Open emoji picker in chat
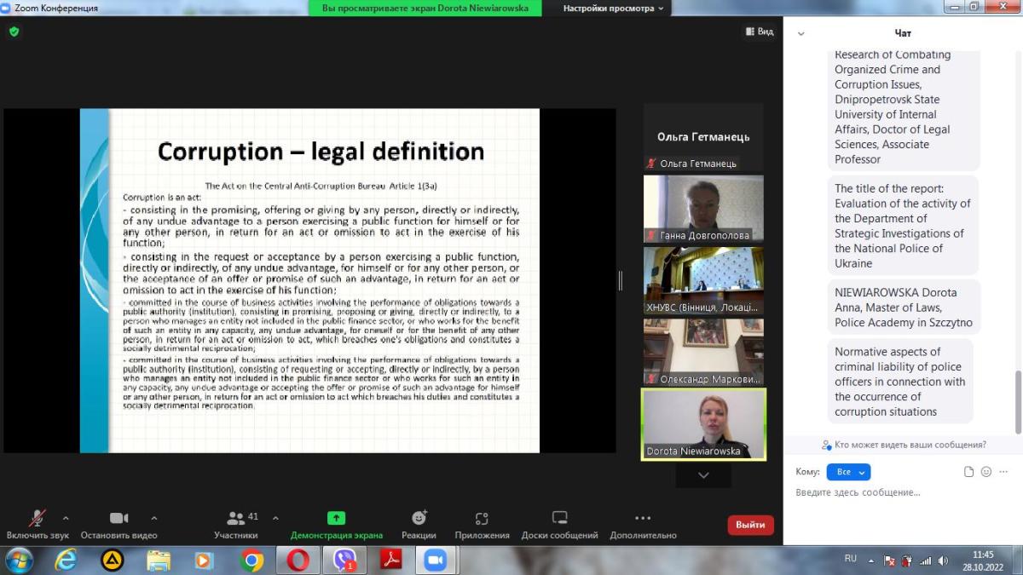 tap(986, 472)
